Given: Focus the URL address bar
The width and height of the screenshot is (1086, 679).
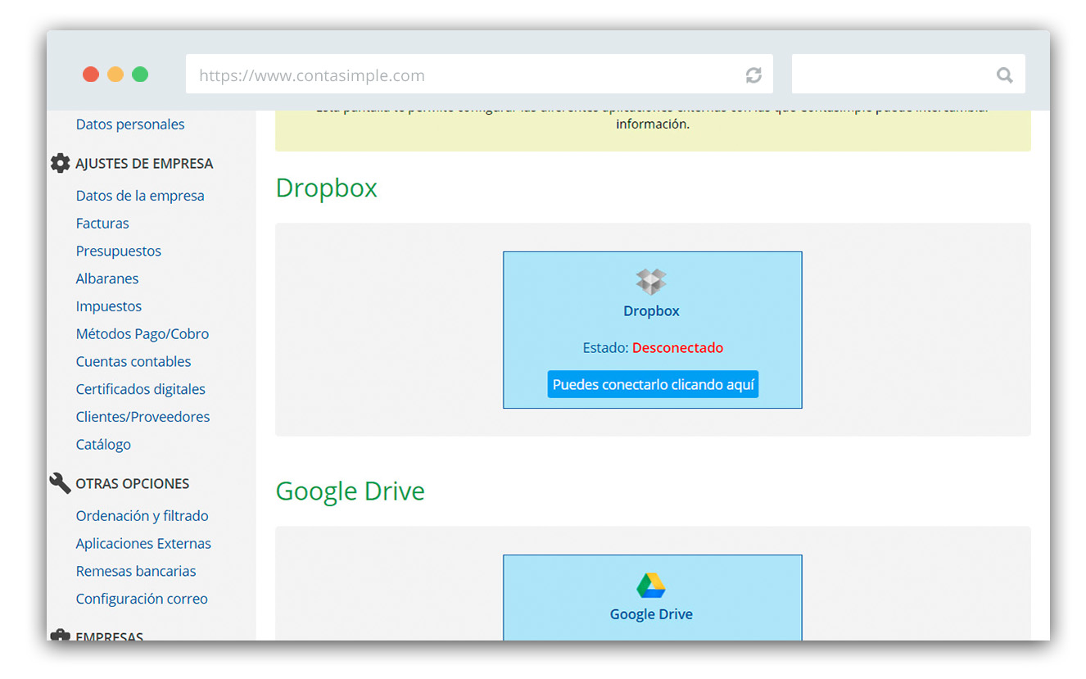Looking at the screenshot, I should [479, 75].
